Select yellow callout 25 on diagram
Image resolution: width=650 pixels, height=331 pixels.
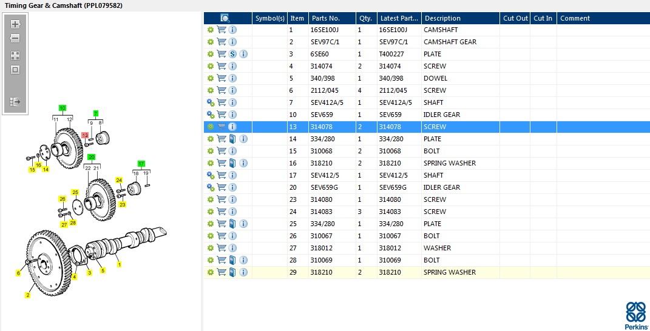pos(75,192)
